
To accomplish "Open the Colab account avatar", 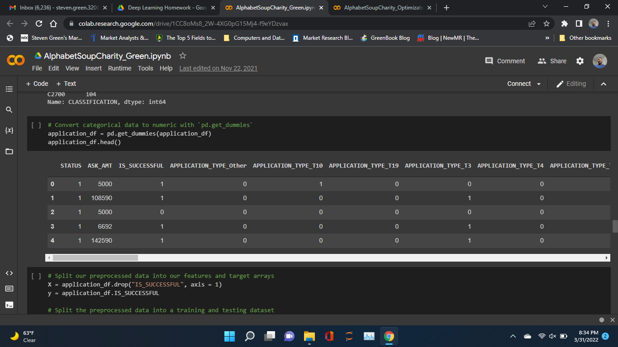I will point(600,61).
